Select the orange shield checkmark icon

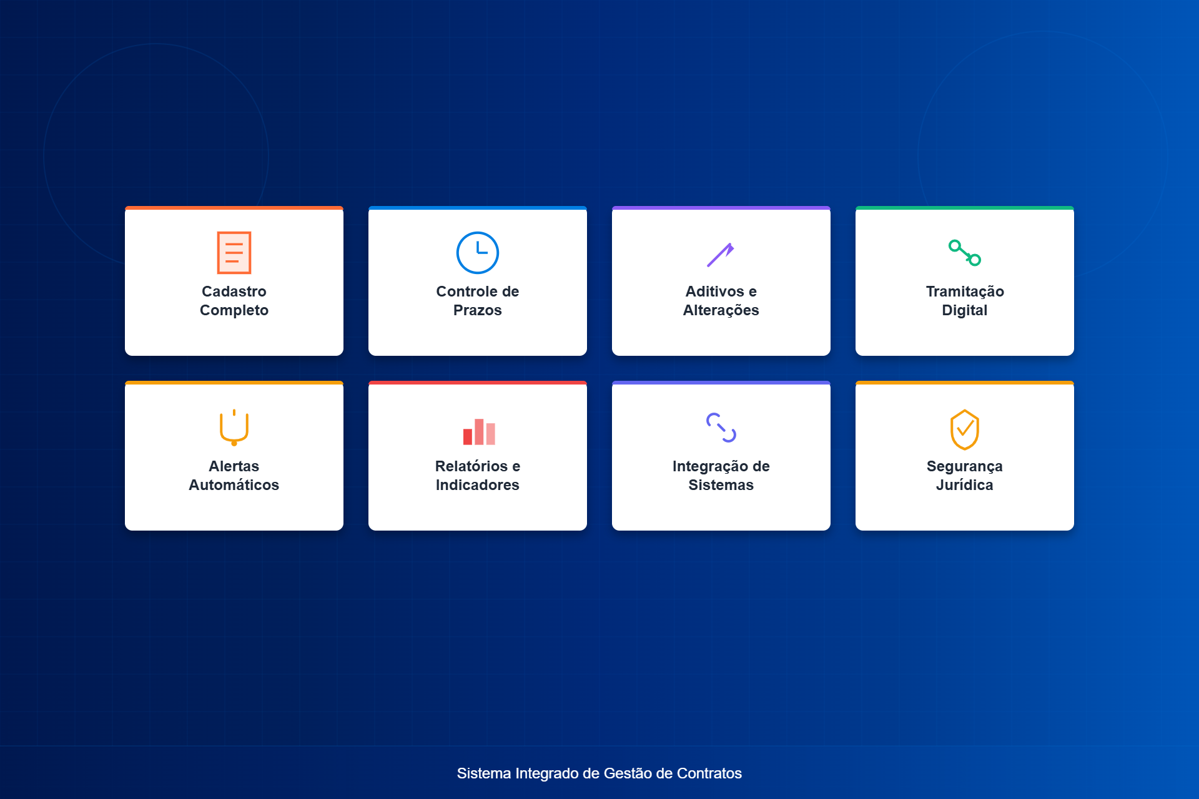[964, 429]
